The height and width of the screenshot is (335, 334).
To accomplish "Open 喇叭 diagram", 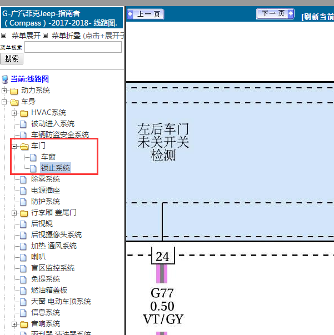I will tap(38, 257).
